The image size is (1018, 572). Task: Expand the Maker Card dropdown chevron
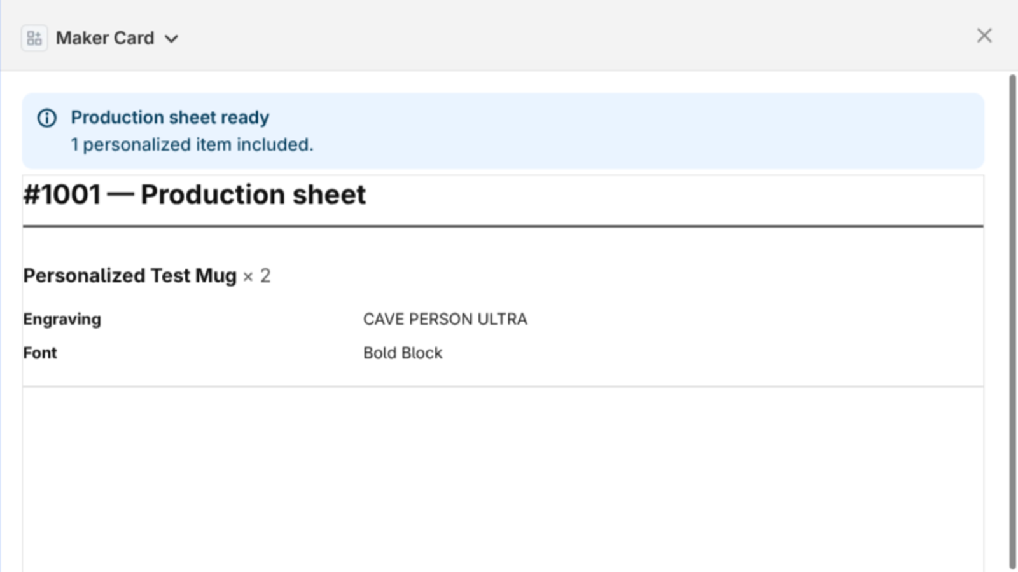(171, 39)
